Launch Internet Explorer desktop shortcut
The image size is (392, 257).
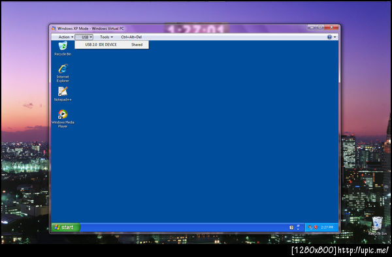click(x=63, y=73)
